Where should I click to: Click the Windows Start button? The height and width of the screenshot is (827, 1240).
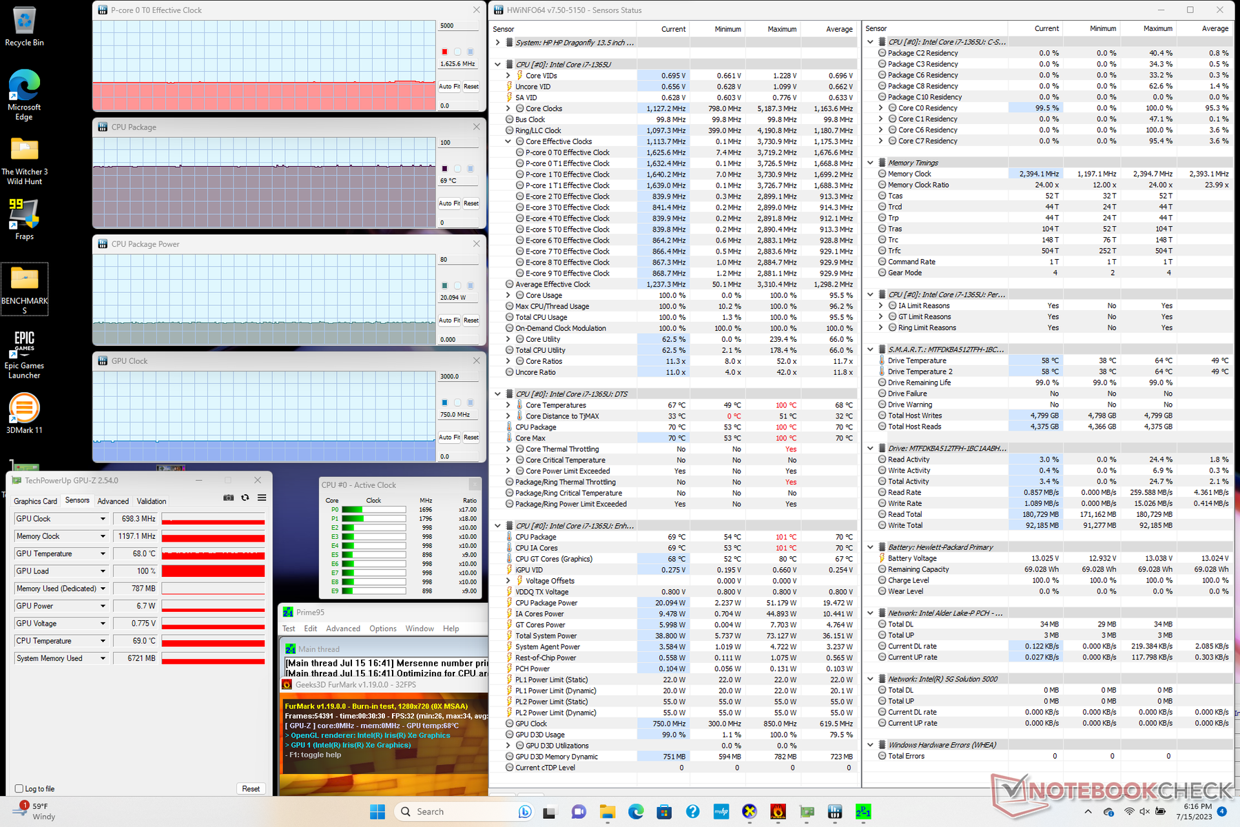(x=378, y=812)
